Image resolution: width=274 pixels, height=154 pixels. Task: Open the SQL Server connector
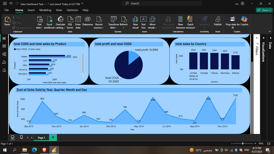pos(70,19)
